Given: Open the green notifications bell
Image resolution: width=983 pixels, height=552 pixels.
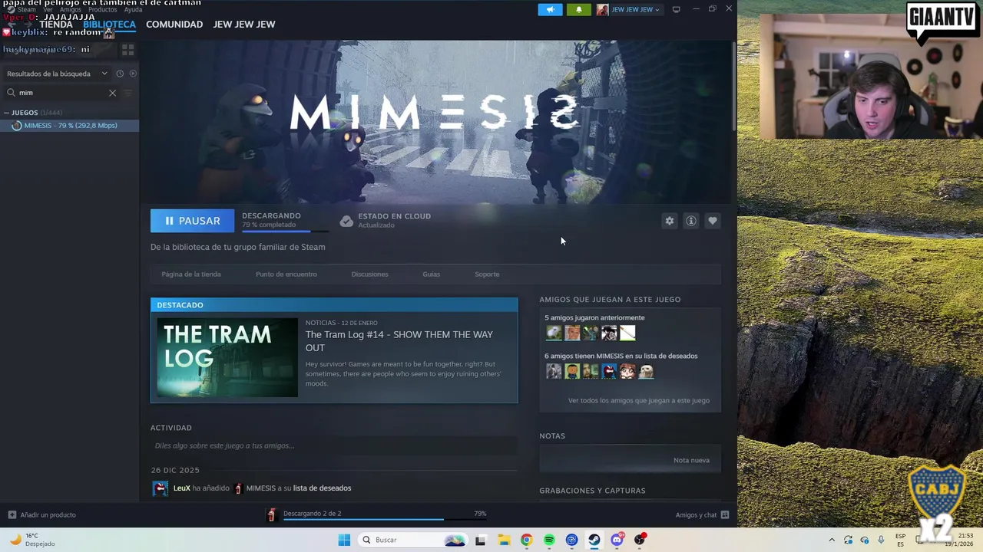Looking at the screenshot, I should tap(578, 9).
